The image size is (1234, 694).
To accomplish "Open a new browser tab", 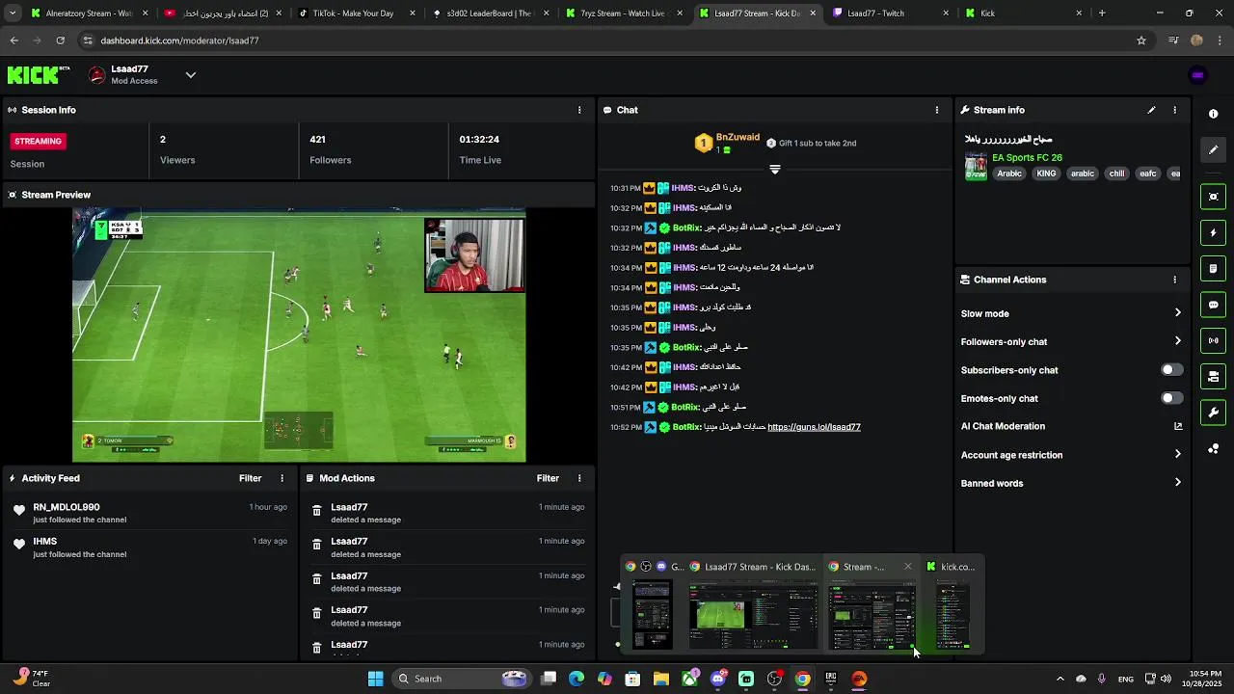I will click(x=1102, y=13).
